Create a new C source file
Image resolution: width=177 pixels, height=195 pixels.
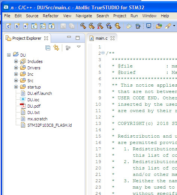tap(9, 26)
